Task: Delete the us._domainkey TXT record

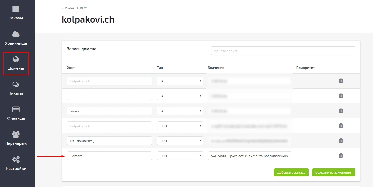Action: click(x=341, y=141)
